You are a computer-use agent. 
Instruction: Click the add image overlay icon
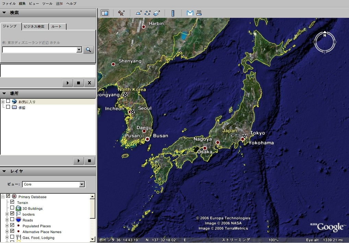157,13
